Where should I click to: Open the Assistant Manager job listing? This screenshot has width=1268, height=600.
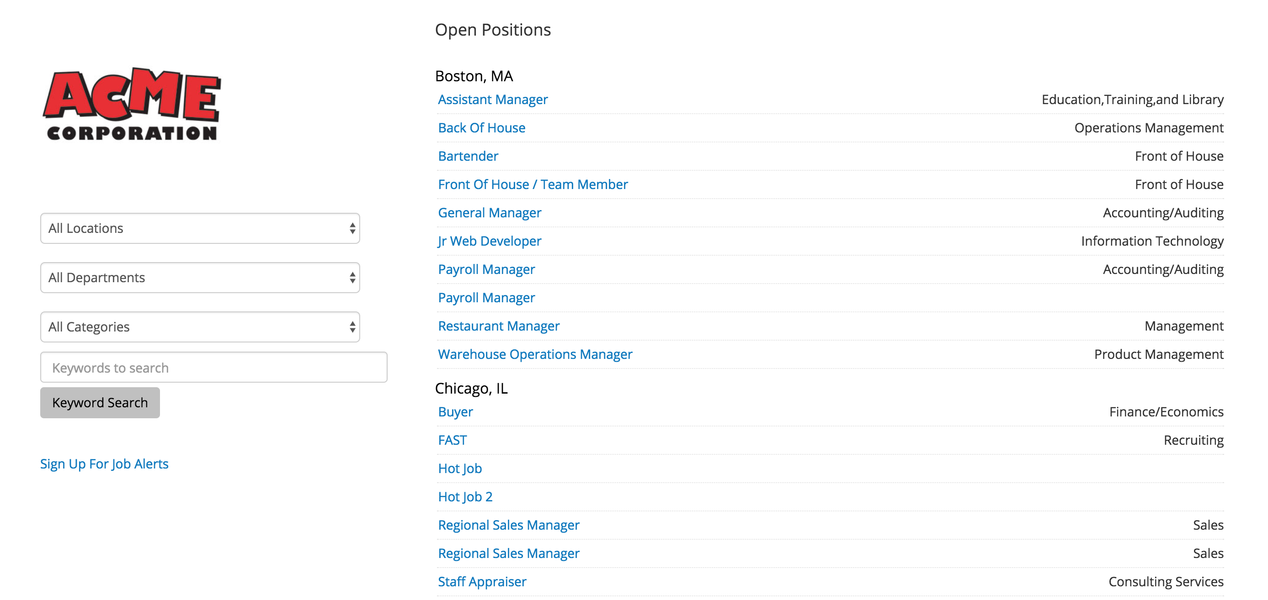coord(492,100)
